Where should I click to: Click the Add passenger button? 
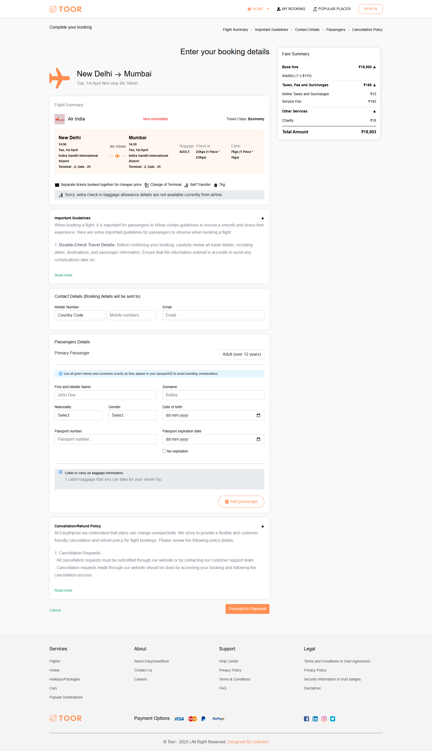[241, 502]
